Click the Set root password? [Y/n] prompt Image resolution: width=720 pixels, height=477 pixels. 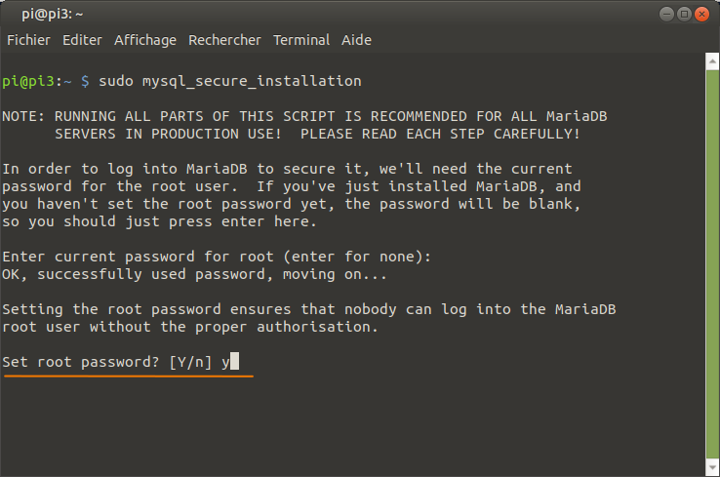[106, 362]
